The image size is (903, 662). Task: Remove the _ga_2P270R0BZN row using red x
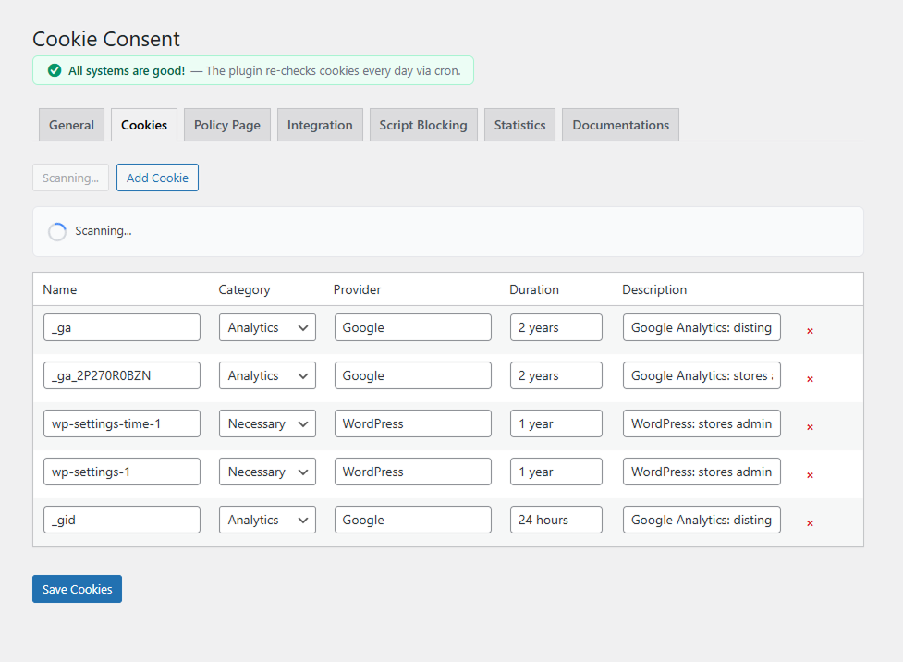pos(810,378)
